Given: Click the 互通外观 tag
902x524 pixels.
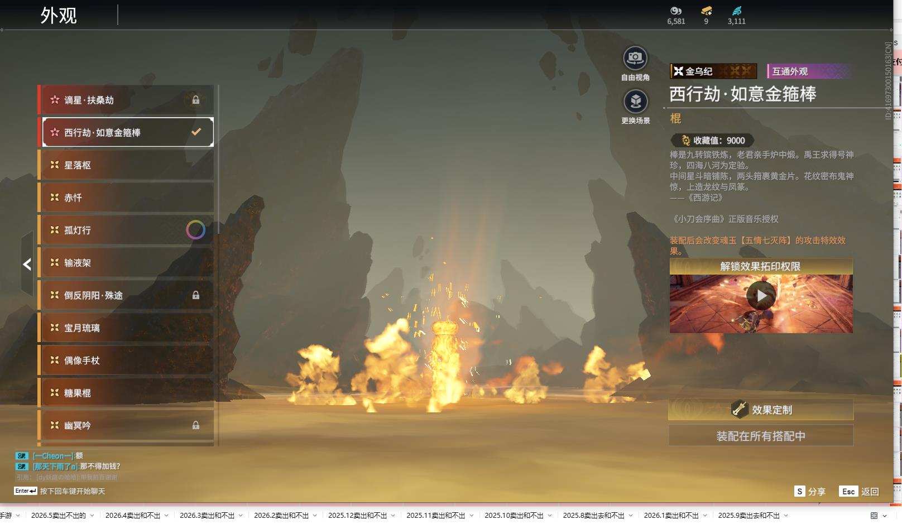Looking at the screenshot, I should click(809, 71).
